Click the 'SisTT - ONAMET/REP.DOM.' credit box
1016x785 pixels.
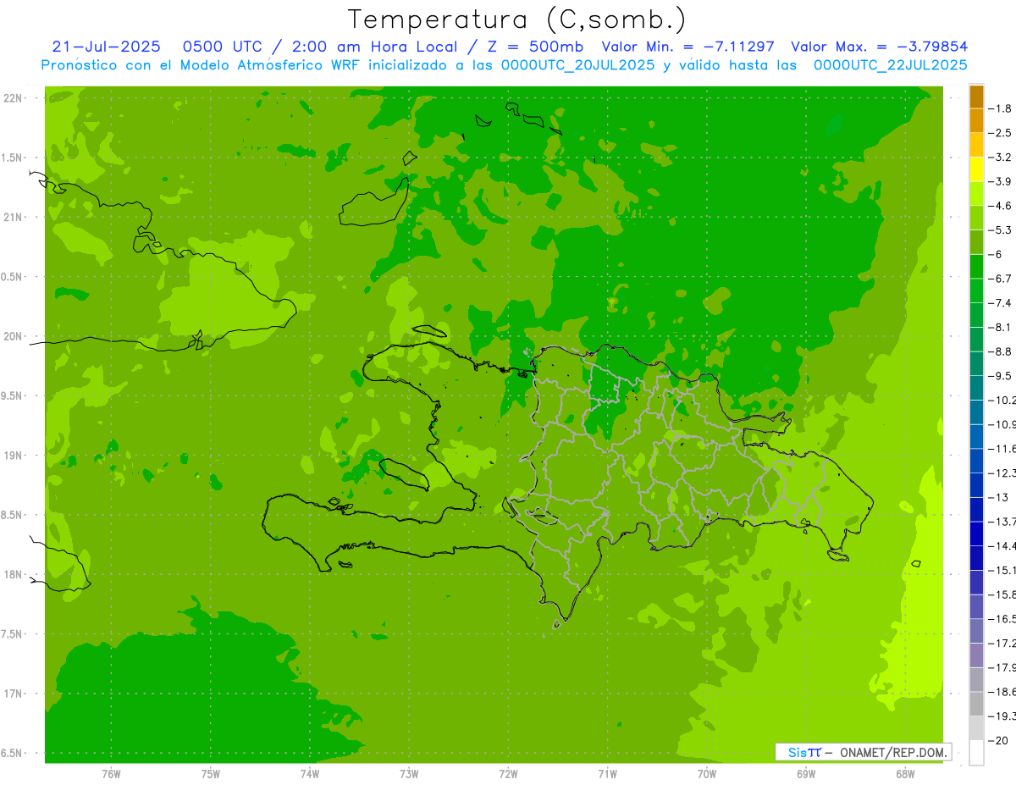point(864,752)
